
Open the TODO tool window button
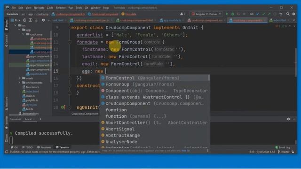pos(27,147)
